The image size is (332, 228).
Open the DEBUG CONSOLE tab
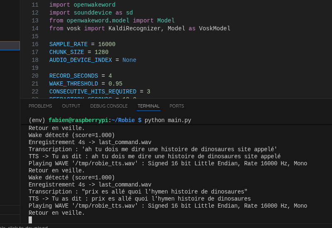point(109,106)
